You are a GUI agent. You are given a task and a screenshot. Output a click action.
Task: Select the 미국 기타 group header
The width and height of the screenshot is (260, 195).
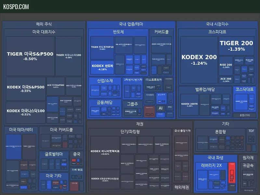pos(54,176)
